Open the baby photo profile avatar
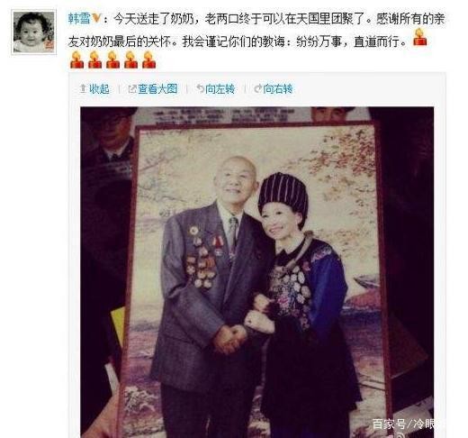468x438 pixels. click(x=33, y=32)
